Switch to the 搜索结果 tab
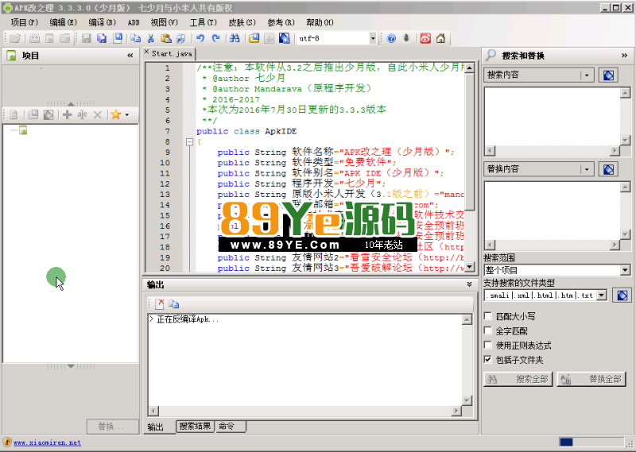Image resolution: width=636 pixels, height=452 pixels. (x=195, y=426)
